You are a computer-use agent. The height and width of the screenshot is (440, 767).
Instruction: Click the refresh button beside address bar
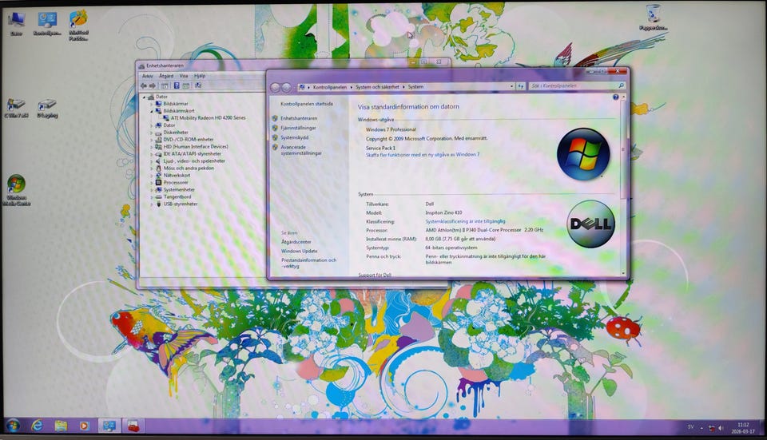click(521, 86)
